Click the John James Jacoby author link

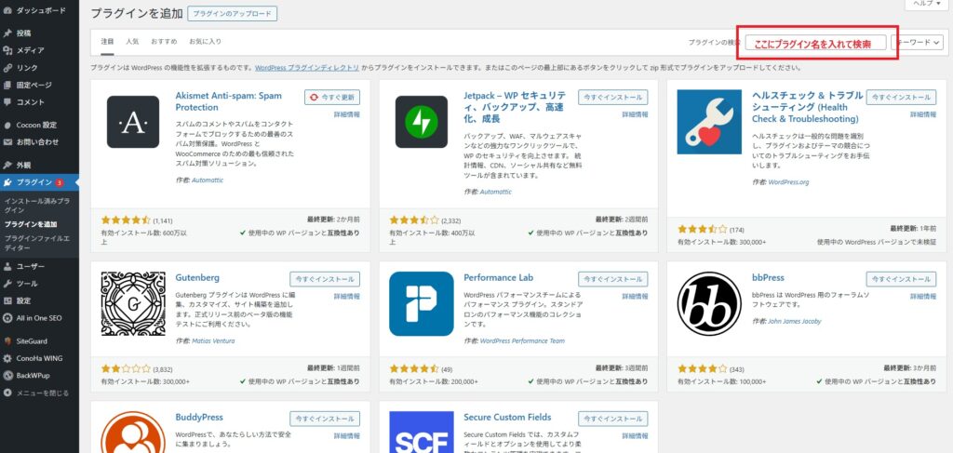coord(795,321)
